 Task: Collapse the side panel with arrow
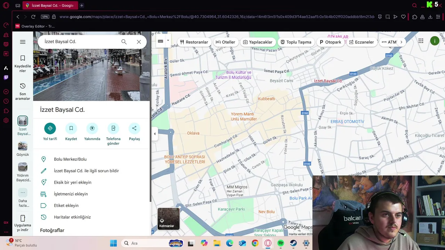click(x=155, y=134)
